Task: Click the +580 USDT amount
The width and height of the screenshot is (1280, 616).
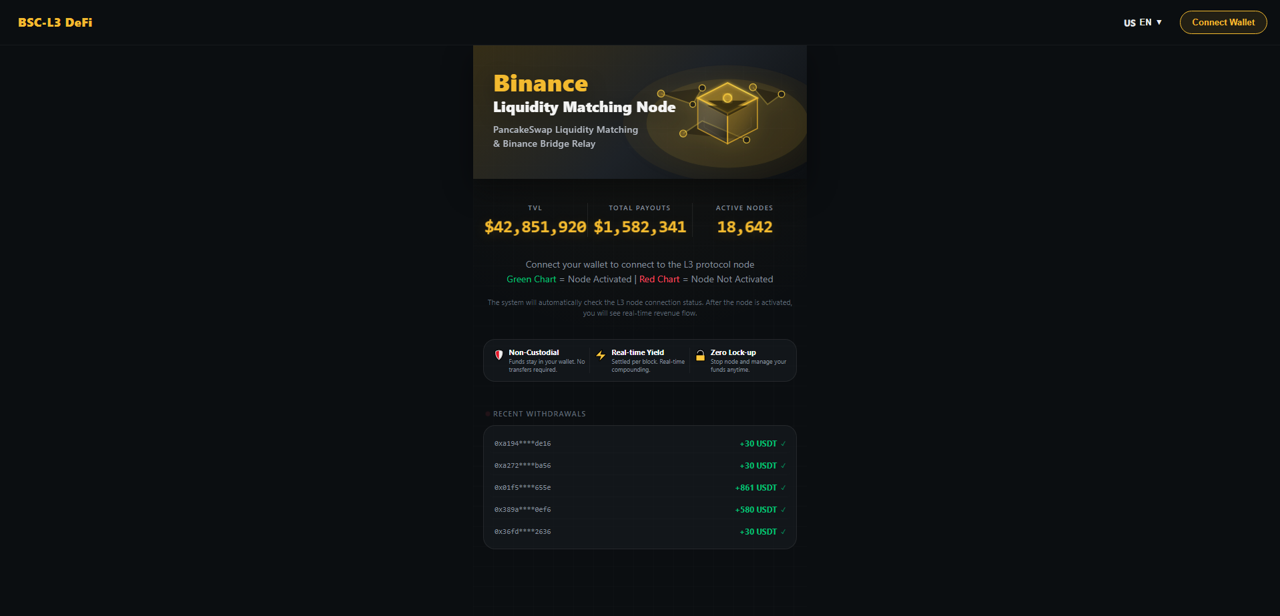Action: click(756, 510)
